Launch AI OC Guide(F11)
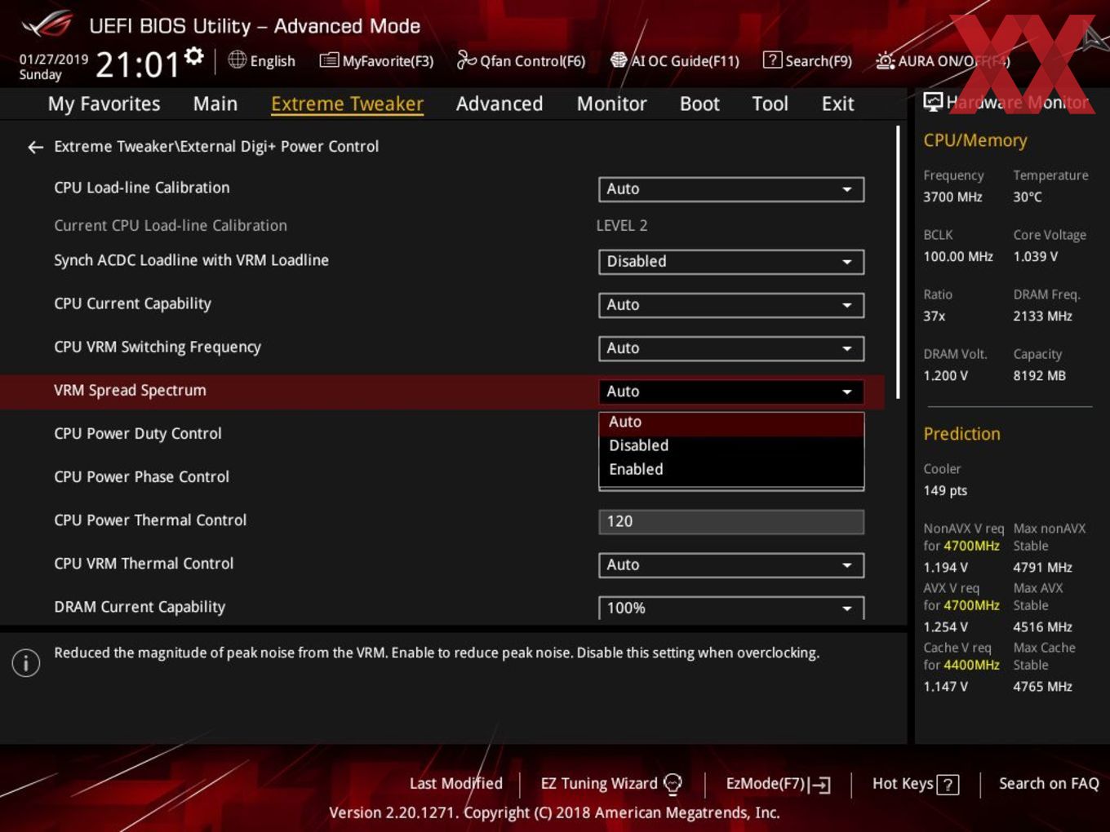Image resolution: width=1110 pixels, height=832 pixels. 674,60
